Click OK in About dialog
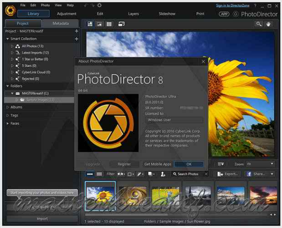This screenshot has width=282, height=228. [189, 164]
